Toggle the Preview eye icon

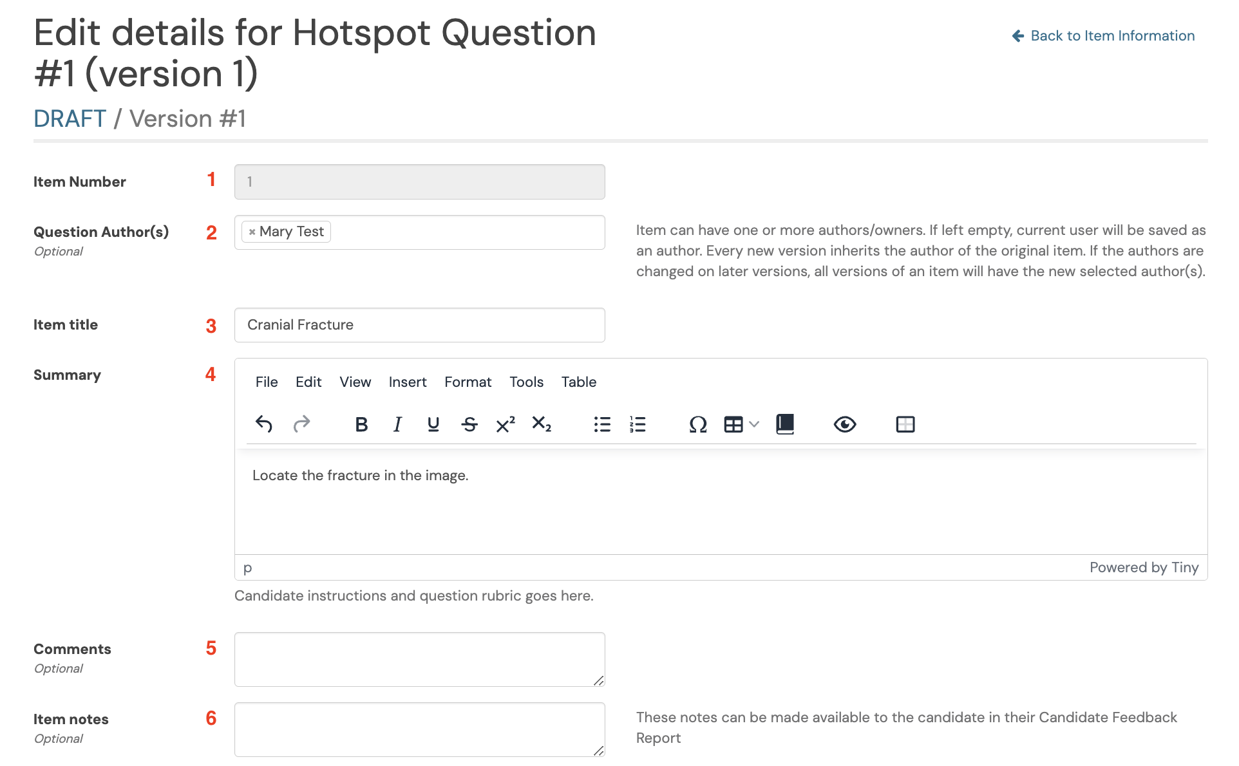pyautogui.click(x=845, y=424)
